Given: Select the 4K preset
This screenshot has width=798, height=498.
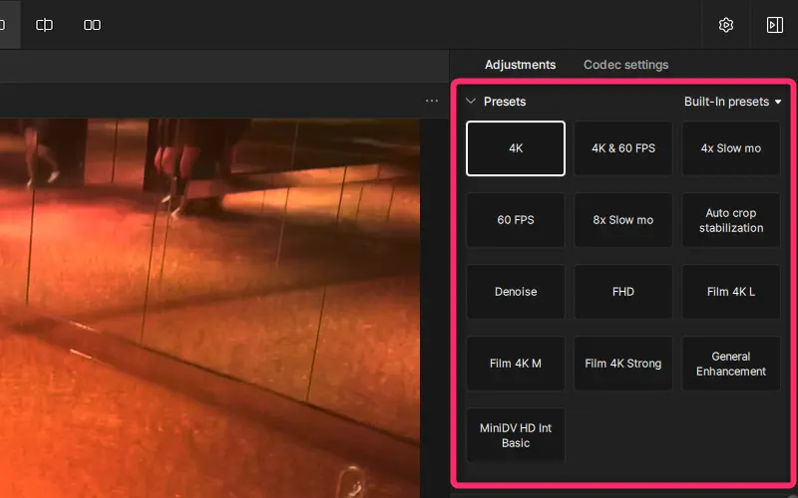Looking at the screenshot, I should click(x=516, y=148).
